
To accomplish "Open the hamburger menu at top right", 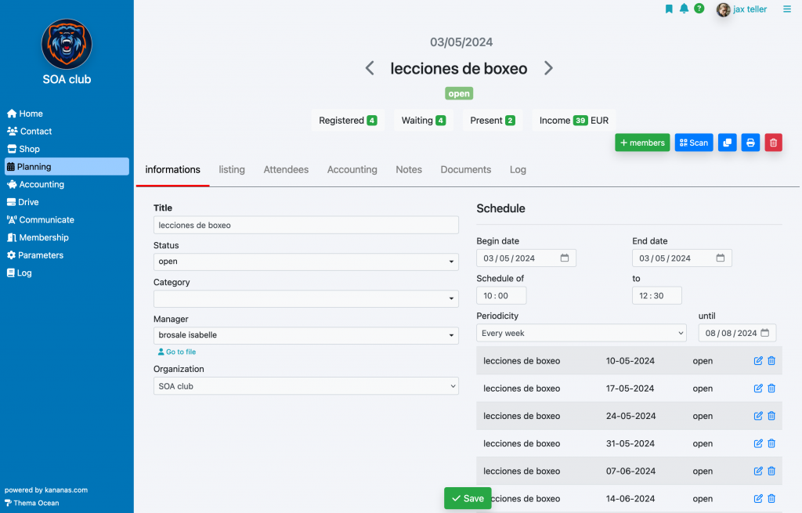I will (x=787, y=9).
